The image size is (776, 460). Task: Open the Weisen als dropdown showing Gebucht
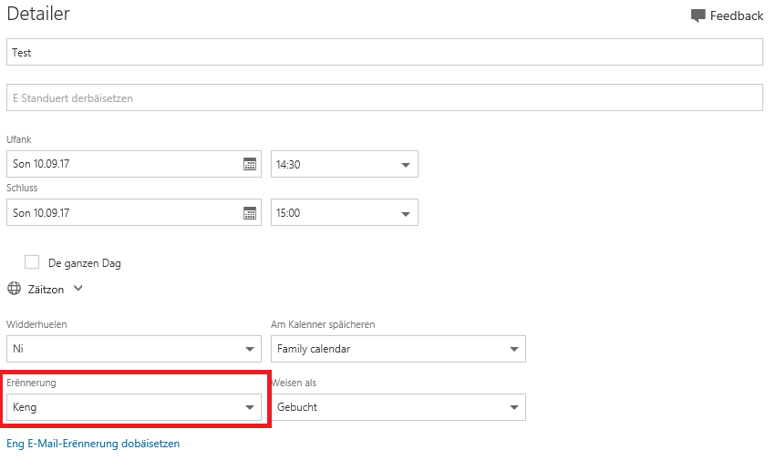(x=398, y=407)
